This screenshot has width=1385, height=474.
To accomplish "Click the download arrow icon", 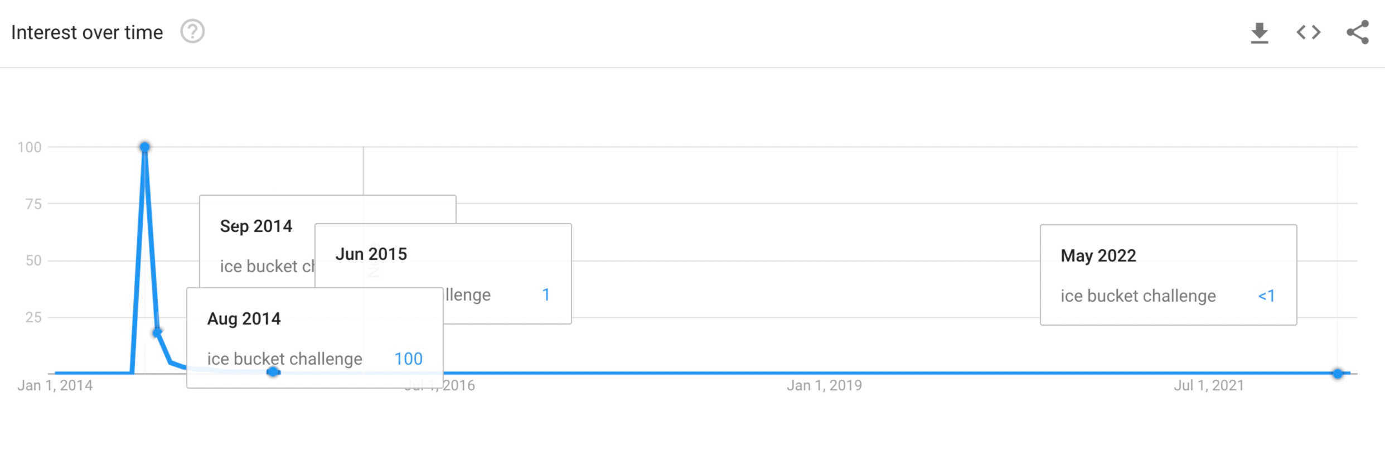I will [x=1260, y=32].
